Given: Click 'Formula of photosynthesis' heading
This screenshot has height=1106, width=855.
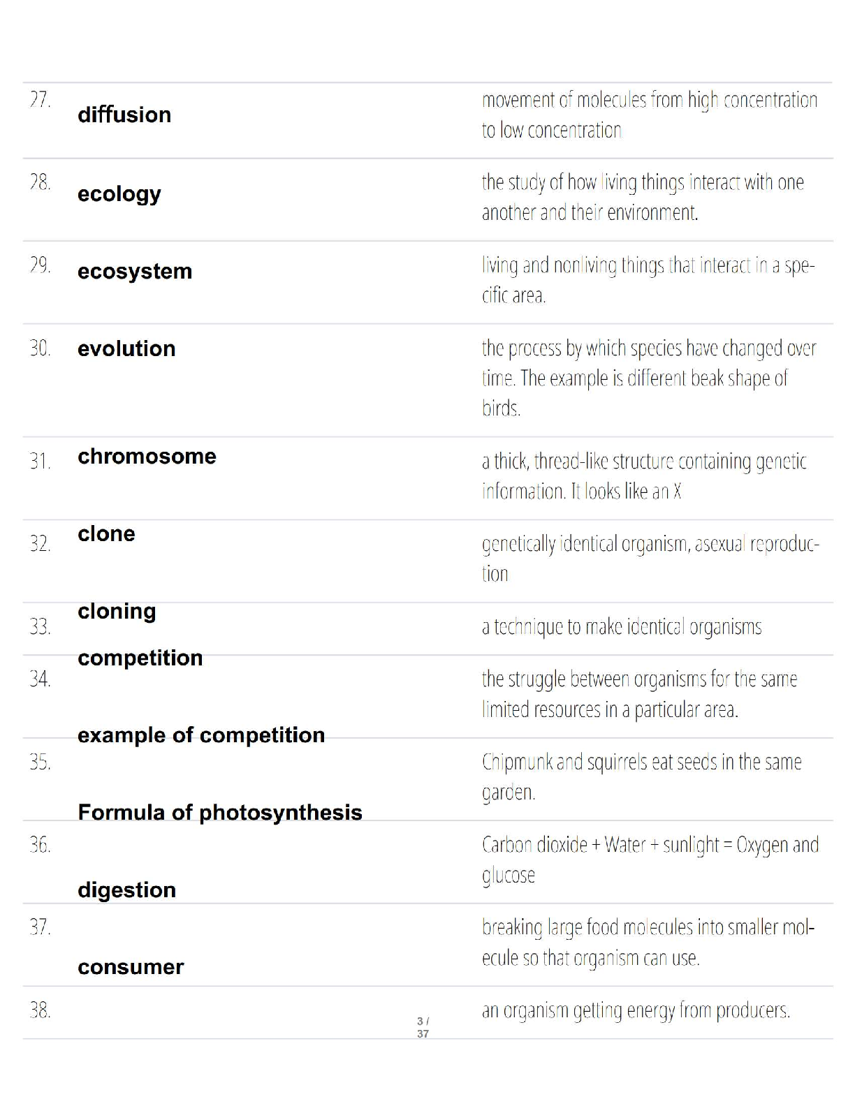Looking at the screenshot, I should click(x=220, y=813).
